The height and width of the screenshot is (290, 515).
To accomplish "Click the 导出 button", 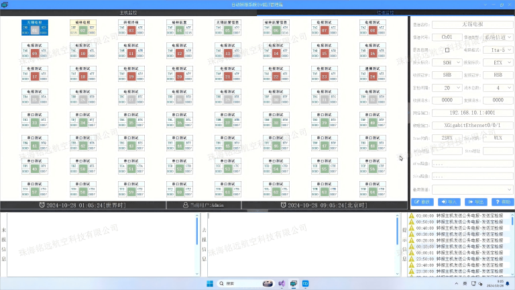I will click(x=476, y=202).
